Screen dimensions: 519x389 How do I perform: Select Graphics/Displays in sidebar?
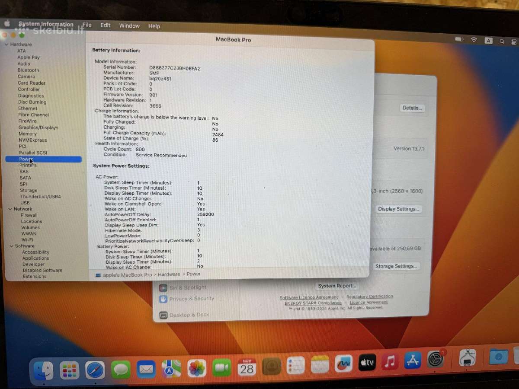click(x=38, y=128)
